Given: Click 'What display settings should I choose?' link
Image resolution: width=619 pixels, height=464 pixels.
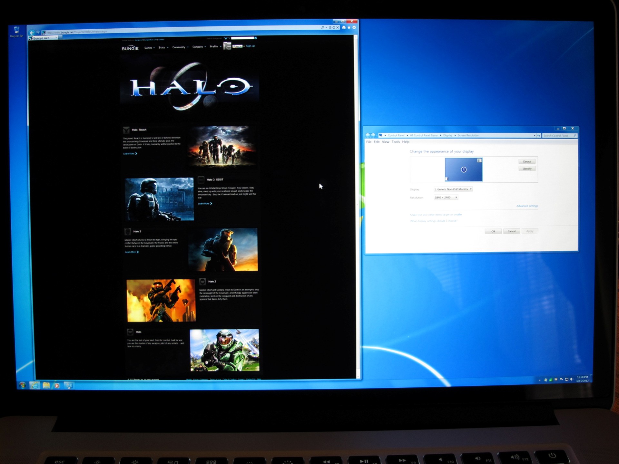Looking at the screenshot, I should (x=433, y=221).
